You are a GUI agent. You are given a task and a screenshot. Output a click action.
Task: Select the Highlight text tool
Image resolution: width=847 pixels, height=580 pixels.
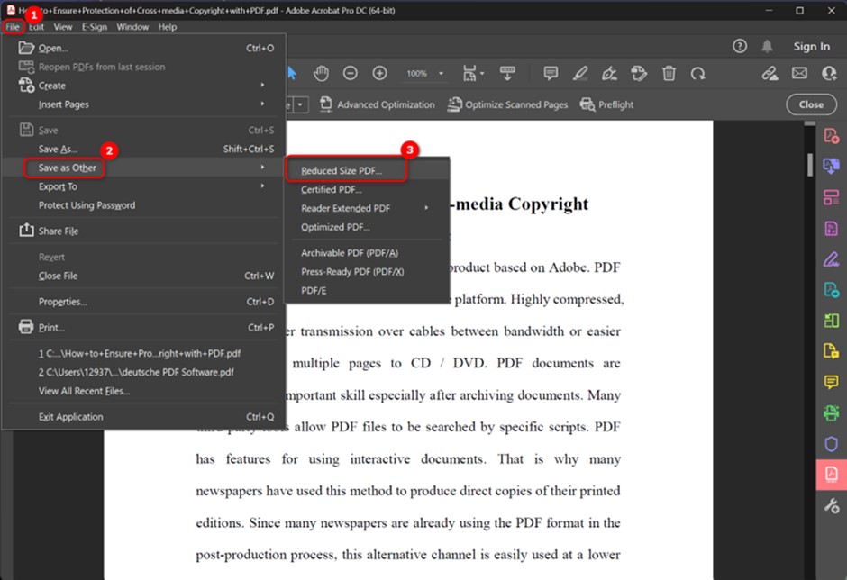pyautogui.click(x=580, y=73)
